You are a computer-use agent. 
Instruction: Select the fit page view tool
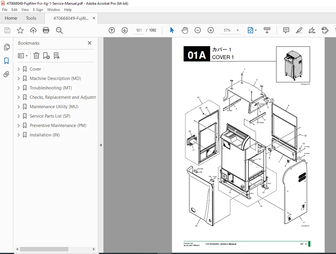[250, 30]
